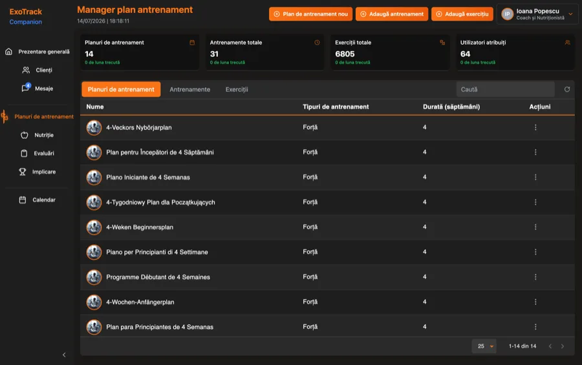Open actions menu for 4-Weken Beginnersplan

point(535,227)
